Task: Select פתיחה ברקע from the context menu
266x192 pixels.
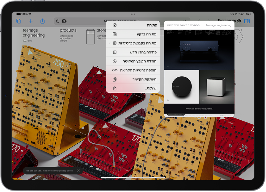Action: click(x=133, y=34)
